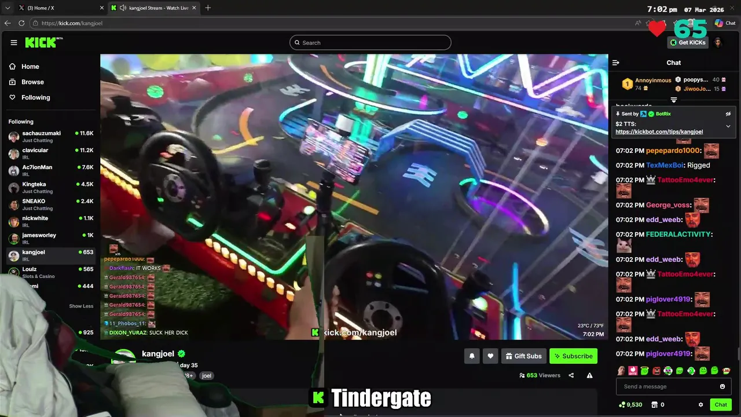This screenshot has width=741, height=417.
Task: Go to Home in sidebar
Action: point(30,67)
